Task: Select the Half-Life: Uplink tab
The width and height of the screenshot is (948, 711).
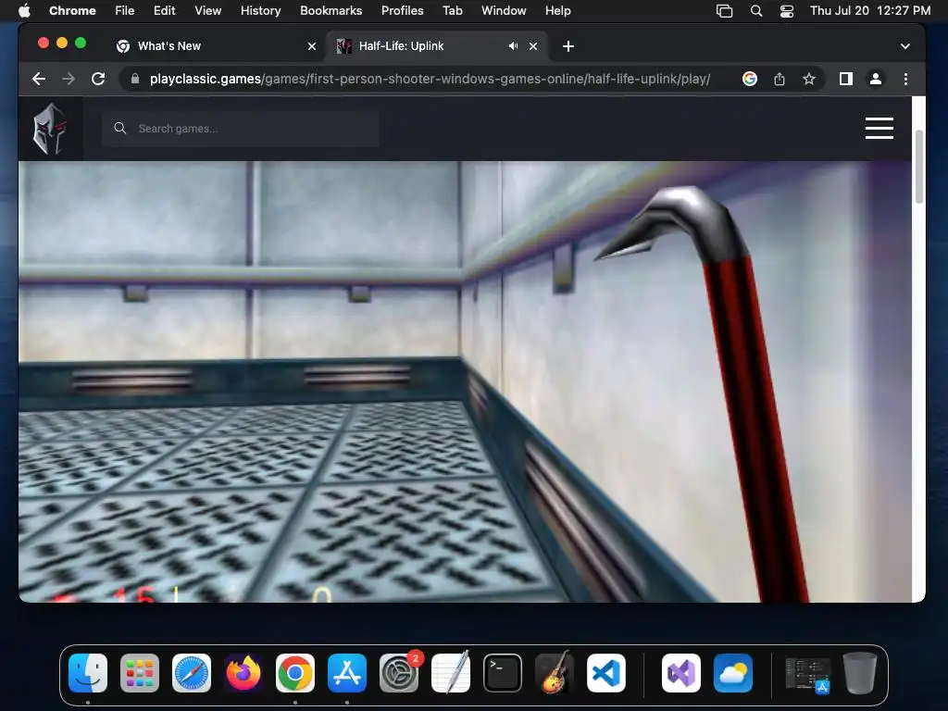Action: [437, 46]
